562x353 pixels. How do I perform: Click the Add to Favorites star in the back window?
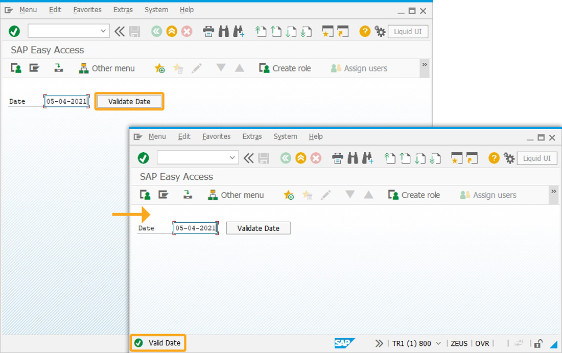(159, 68)
